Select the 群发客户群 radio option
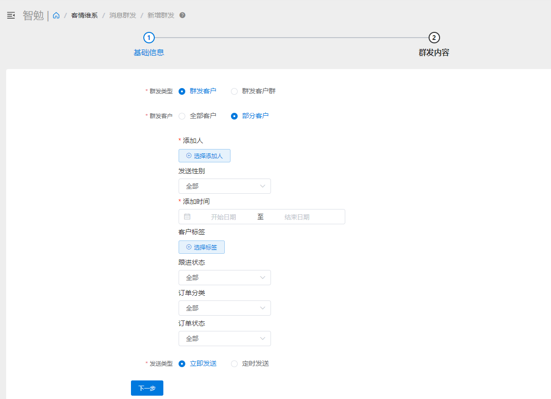The width and height of the screenshot is (551, 399). click(x=234, y=91)
